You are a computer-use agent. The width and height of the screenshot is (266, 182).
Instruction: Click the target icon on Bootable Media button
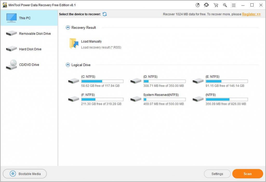[x=13, y=174]
